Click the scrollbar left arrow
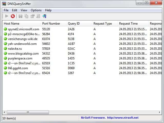Viewport: 164px width, 123px height. [x=4, y=112]
